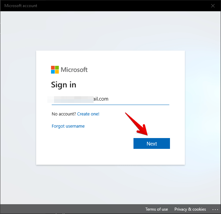Click the blue Next button
This screenshot has height=214, width=221.
point(152,143)
